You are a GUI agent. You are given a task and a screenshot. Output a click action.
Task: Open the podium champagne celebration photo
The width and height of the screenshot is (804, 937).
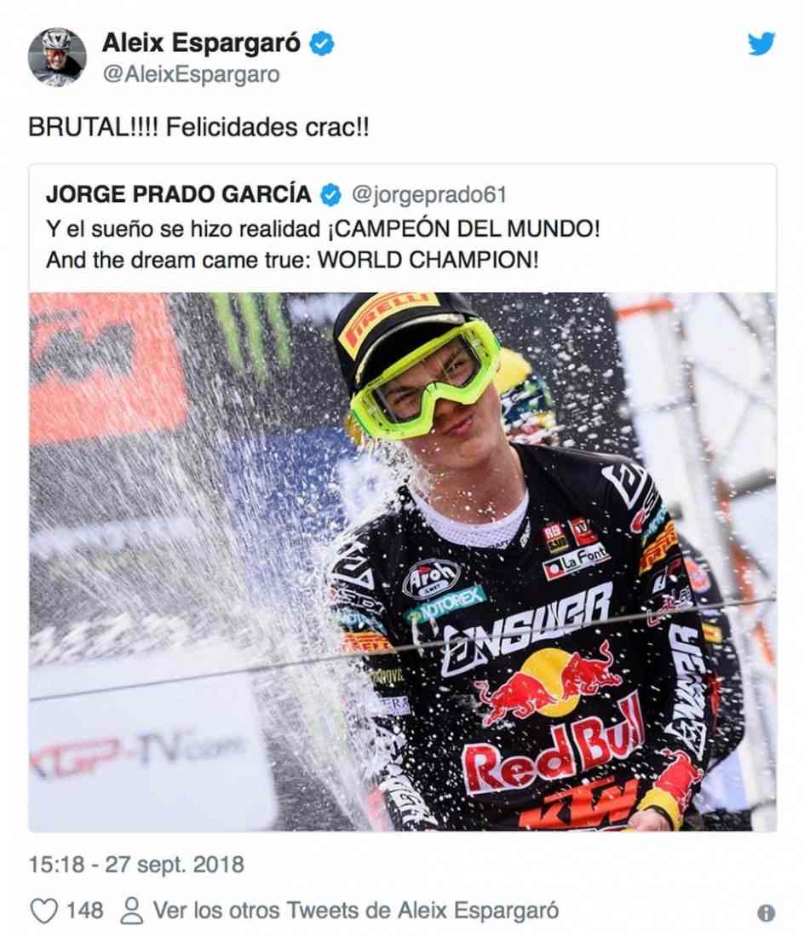tap(403, 561)
